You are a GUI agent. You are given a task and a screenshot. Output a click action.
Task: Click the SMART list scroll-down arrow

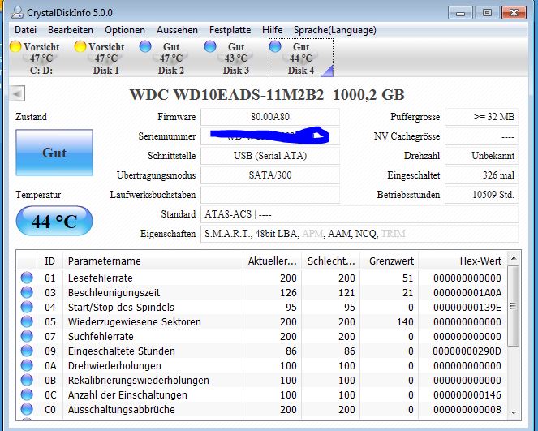(514, 412)
